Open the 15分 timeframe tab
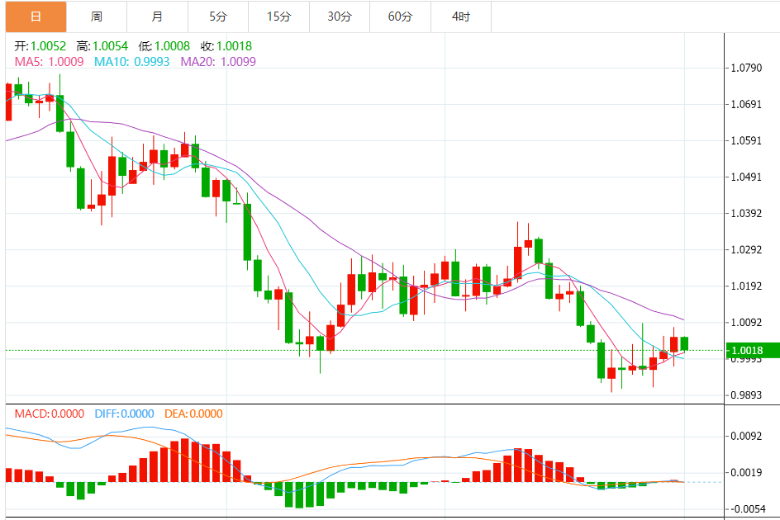 click(x=278, y=17)
